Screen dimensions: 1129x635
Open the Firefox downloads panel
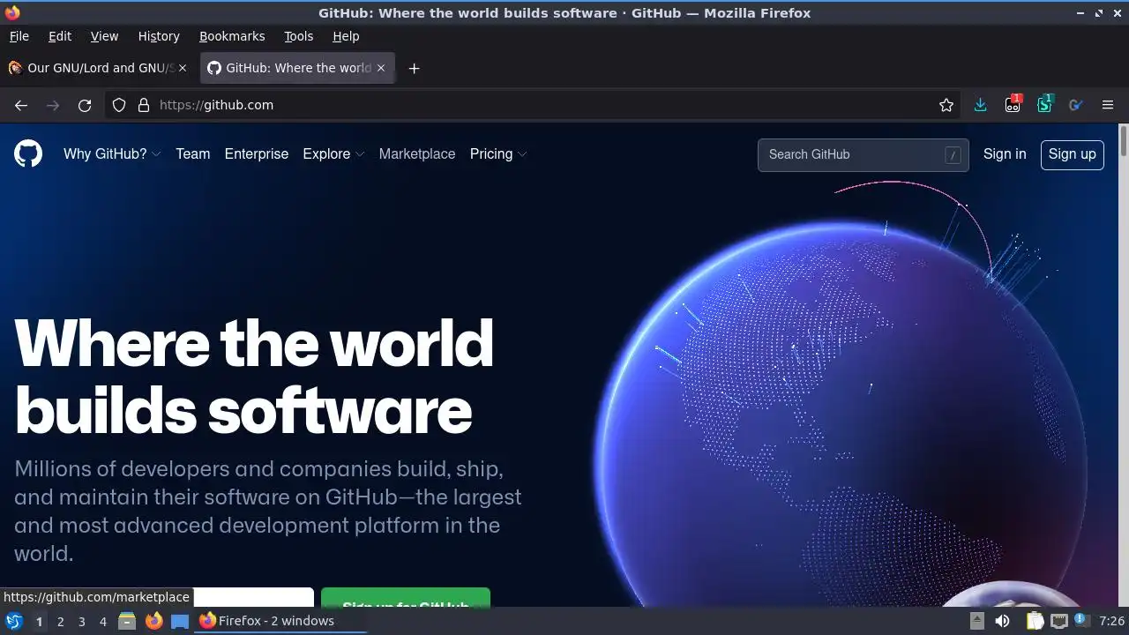[x=980, y=105]
